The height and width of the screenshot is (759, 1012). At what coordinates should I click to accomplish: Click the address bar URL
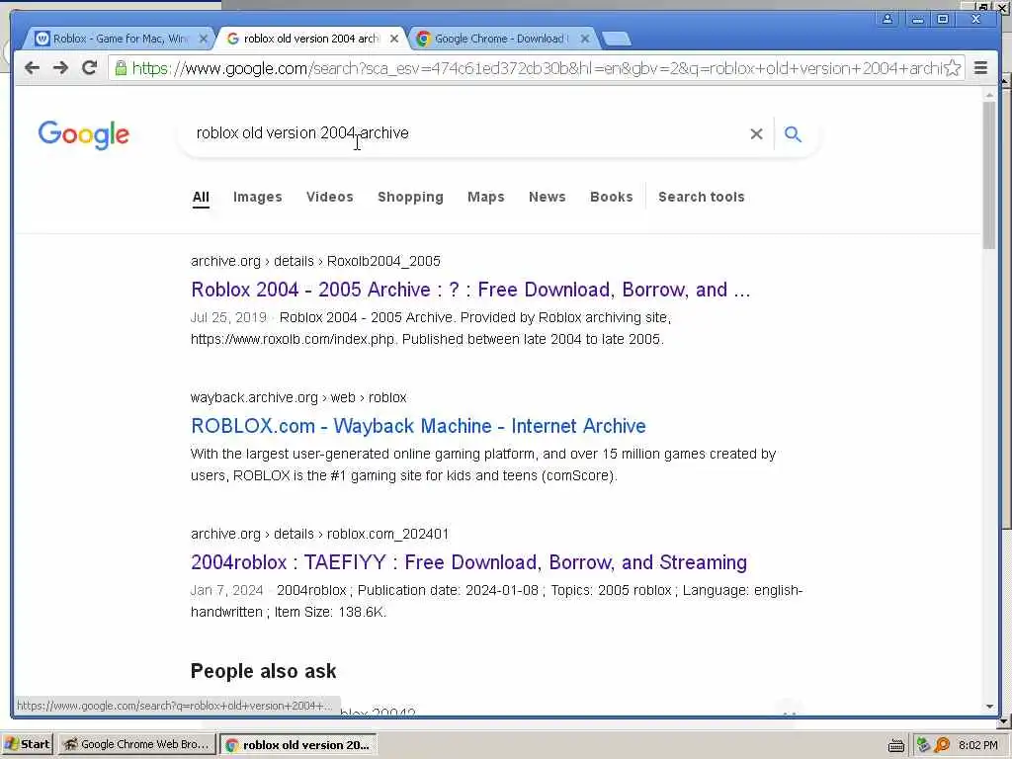click(536, 68)
